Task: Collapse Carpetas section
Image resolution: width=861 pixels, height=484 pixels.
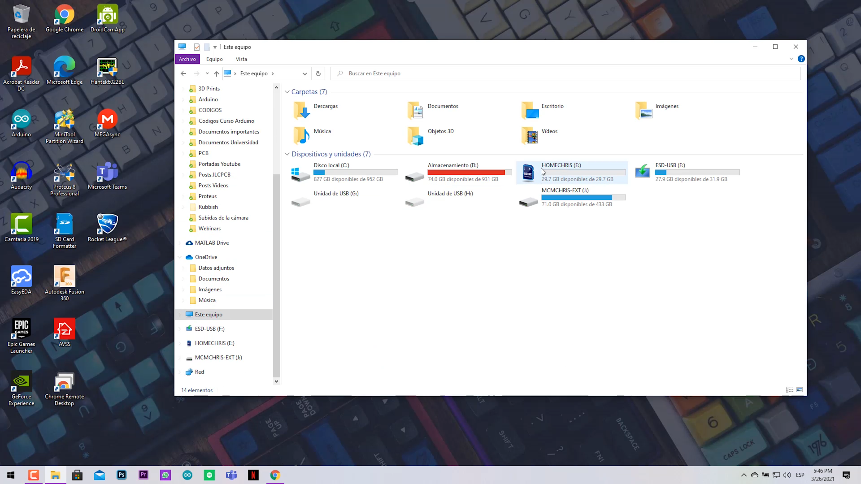Action: click(x=288, y=91)
